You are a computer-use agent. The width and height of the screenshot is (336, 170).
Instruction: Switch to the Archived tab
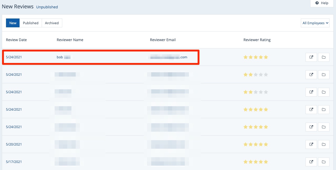click(x=52, y=23)
